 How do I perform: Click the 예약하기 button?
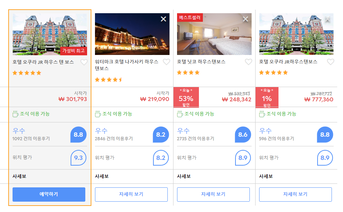click(49, 195)
